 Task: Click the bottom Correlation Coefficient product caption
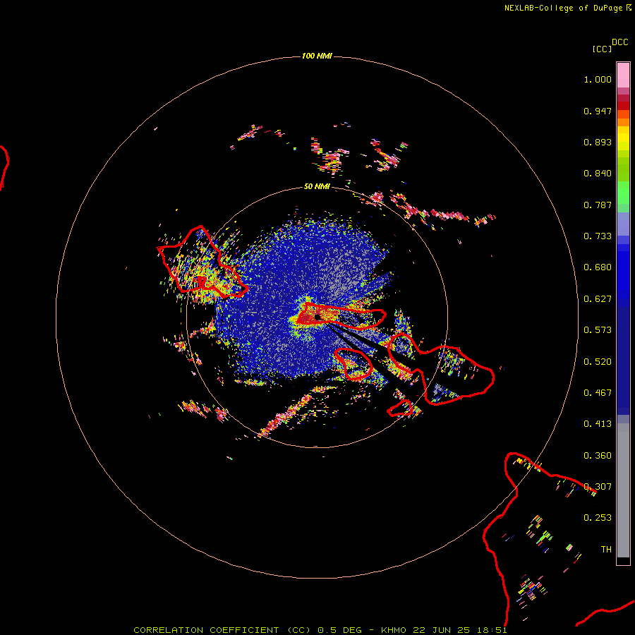click(320, 630)
